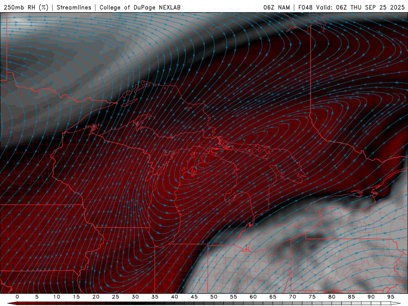Screen dimensions: 408x306
Task: Select the "45" value on the color scale
Action: (x=194, y=297)
